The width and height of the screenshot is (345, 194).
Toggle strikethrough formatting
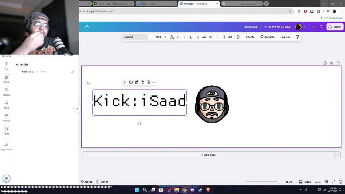click(x=198, y=37)
